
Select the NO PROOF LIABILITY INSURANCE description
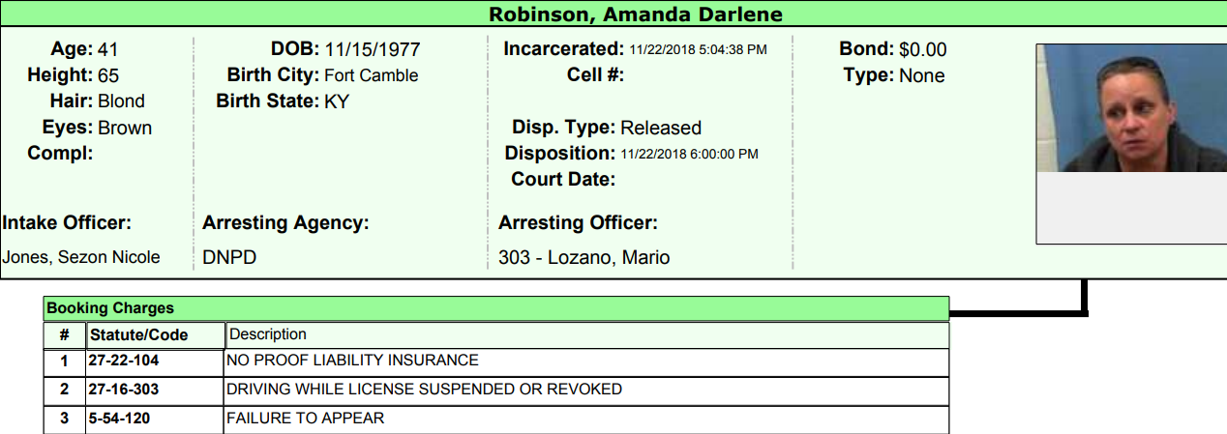point(352,361)
